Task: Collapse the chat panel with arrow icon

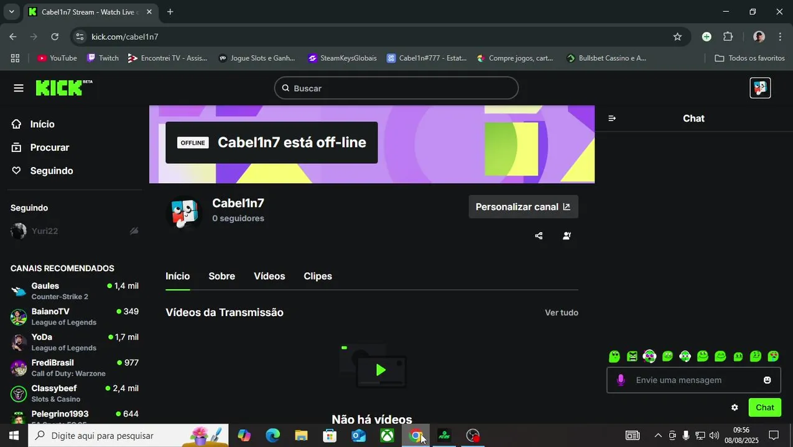Action: click(x=612, y=118)
